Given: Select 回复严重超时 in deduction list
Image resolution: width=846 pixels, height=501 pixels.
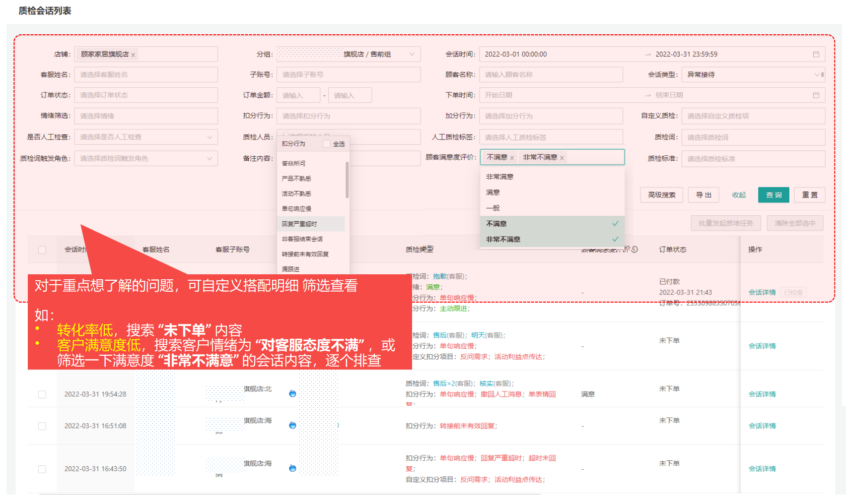Looking at the screenshot, I should pyautogui.click(x=311, y=224).
